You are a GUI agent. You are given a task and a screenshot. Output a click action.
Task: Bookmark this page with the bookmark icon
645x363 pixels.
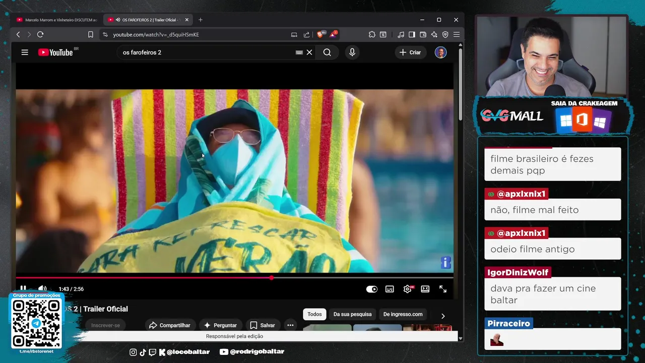click(91, 34)
